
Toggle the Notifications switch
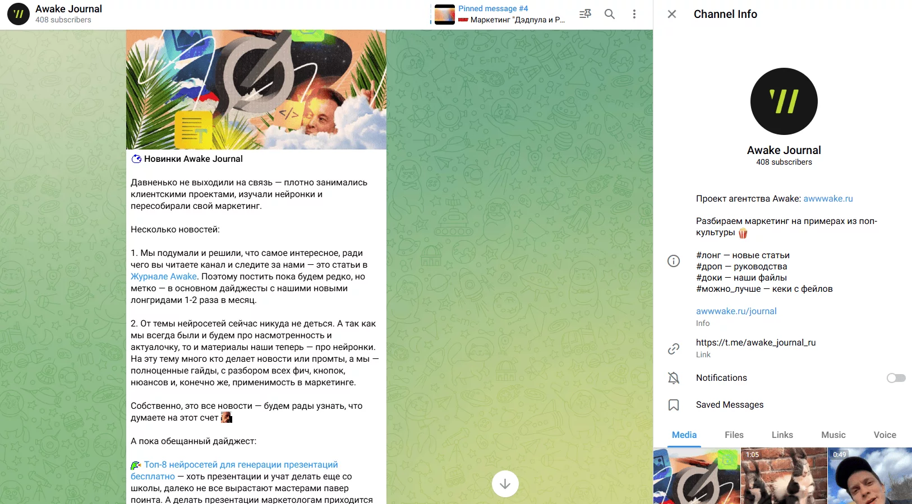[896, 378]
